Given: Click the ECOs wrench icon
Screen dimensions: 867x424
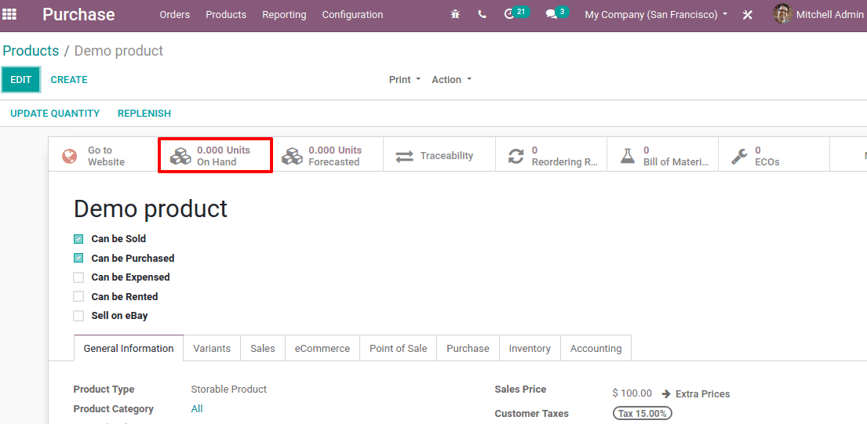Looking at the screenshot, I should point(739,156).
